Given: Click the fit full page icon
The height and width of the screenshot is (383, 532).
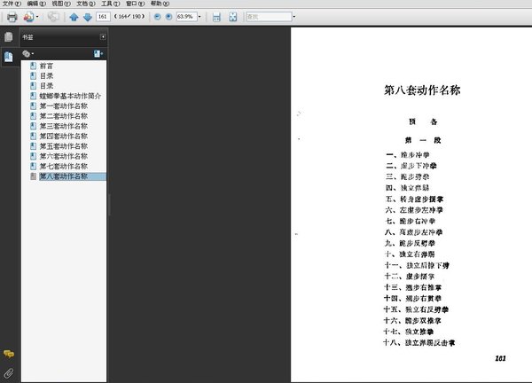Looking at the screenshot, I should (232, 17).
